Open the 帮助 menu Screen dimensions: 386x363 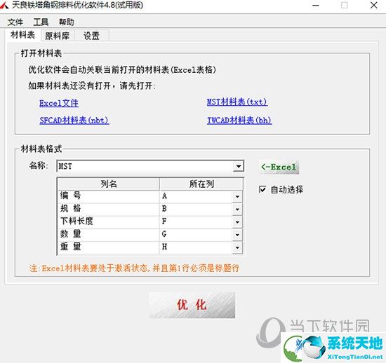(x=66, y=22)
